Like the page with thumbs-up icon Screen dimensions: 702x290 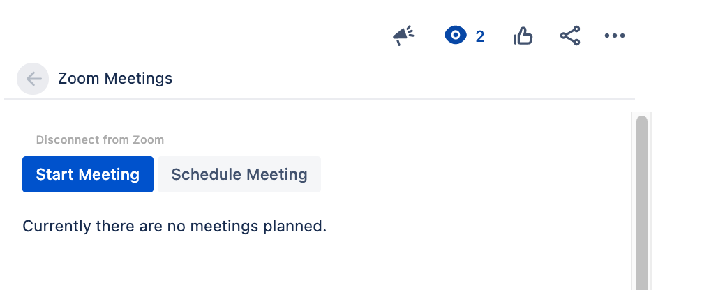pyautogui.click(x=523, y=36)
